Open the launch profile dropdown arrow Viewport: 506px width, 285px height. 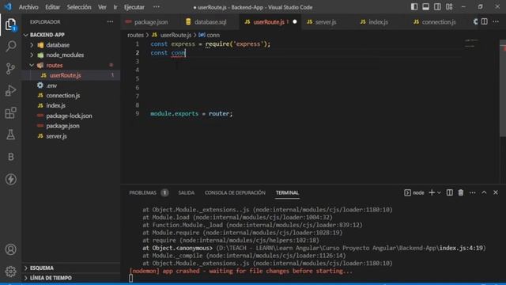coord(439,193)
